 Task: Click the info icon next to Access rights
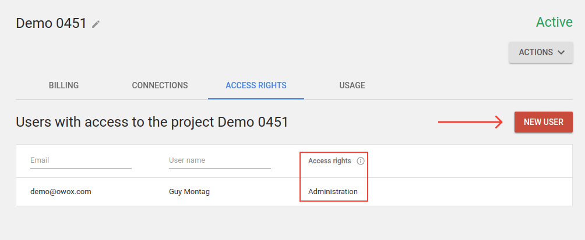click(x=361, y=161)
